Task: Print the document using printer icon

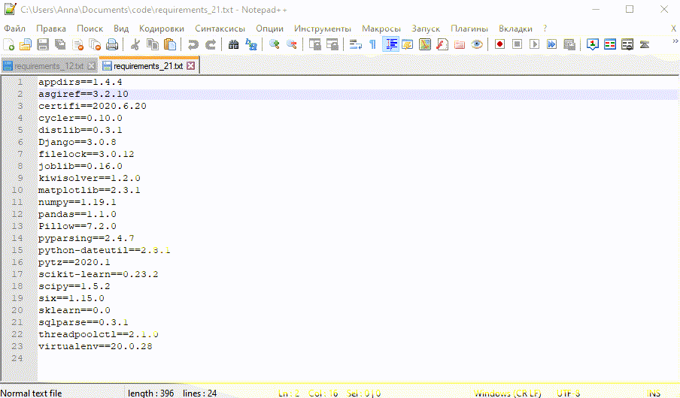Action: pyautogui.click(x=112, y=44)
